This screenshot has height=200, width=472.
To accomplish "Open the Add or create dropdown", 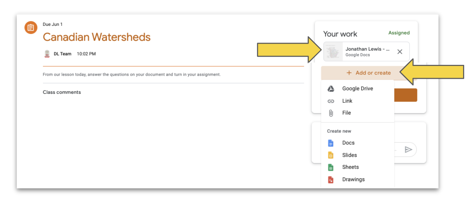I will coord(369,73).
